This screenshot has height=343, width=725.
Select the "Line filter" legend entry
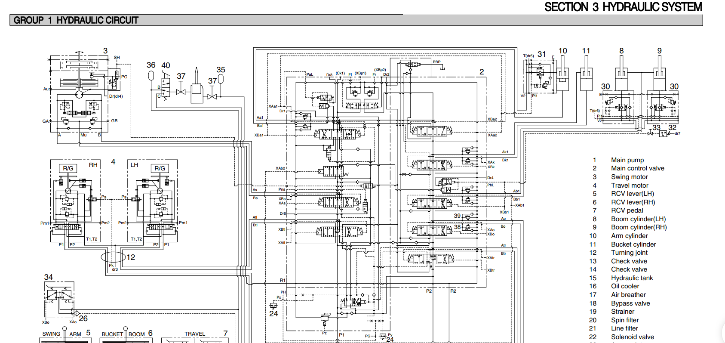click(624, 328)
